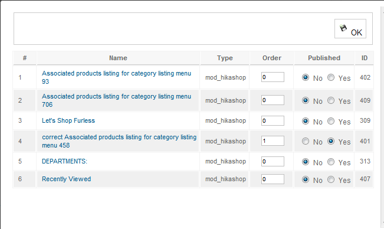Select No for the menu 458 listing
Screen dimensions: 384x229
tap(306, 141)
